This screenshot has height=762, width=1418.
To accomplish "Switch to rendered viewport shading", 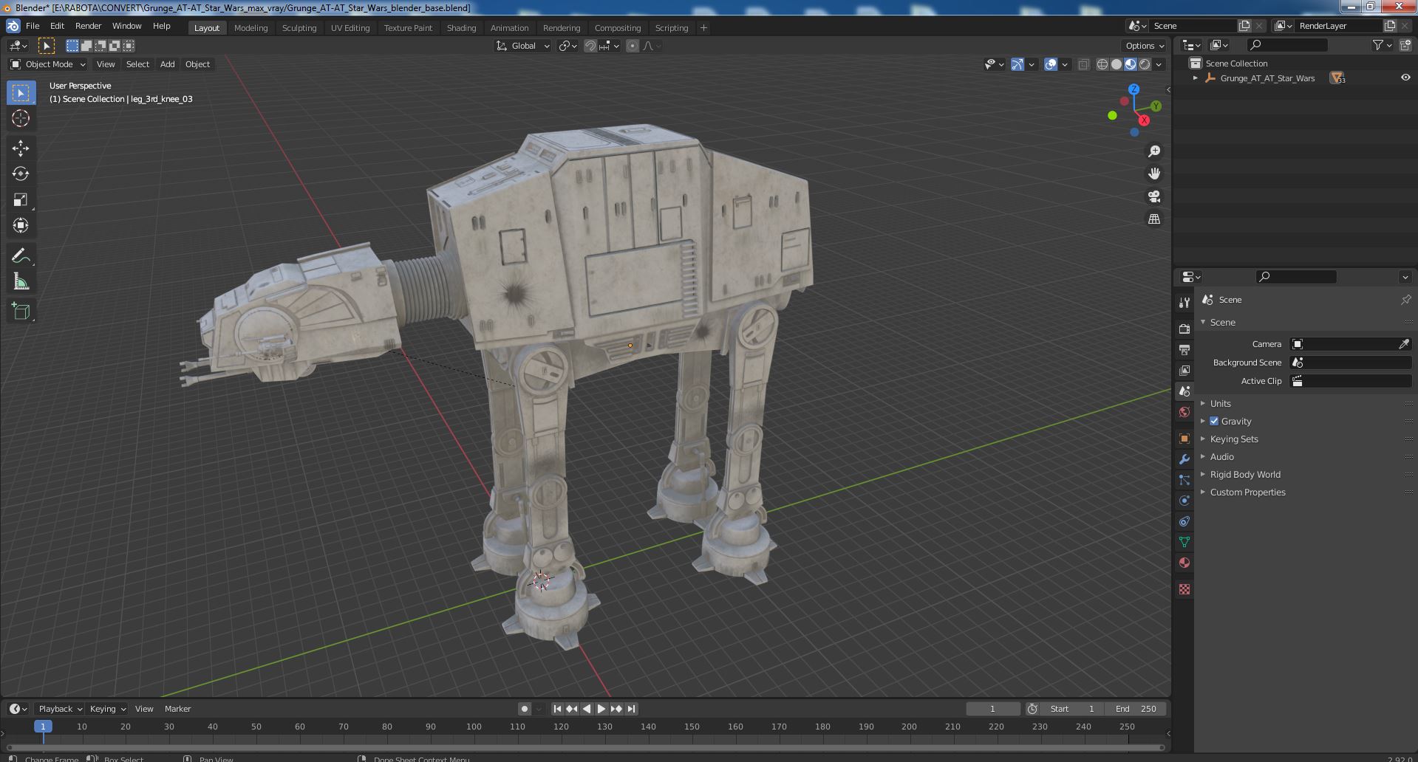I will click(x=1145, y=64).
